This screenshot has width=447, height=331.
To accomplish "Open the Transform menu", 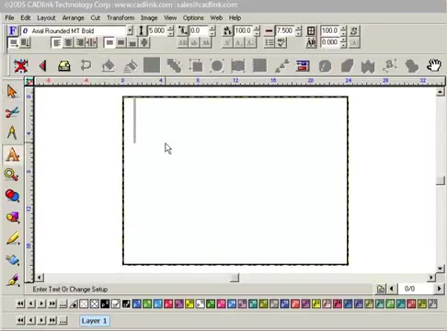I will (x=120, y=17).
